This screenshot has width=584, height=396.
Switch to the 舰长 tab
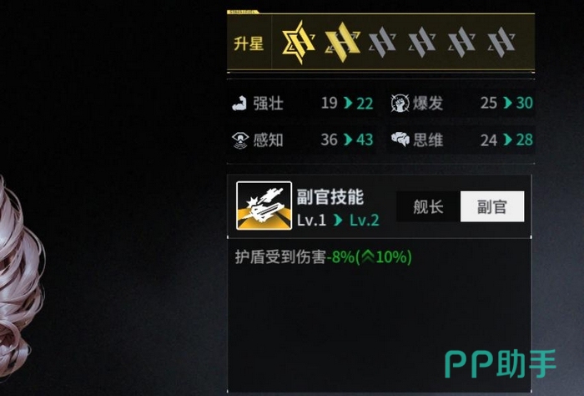coord(428,206)
